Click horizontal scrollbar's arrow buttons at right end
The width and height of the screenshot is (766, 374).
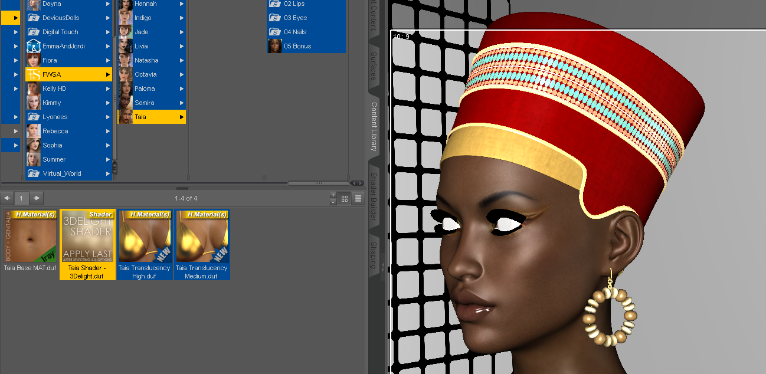[x=356, y=183]
